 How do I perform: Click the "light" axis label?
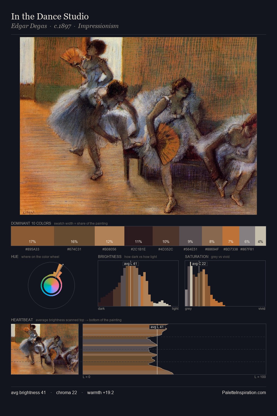pos(175,309)
